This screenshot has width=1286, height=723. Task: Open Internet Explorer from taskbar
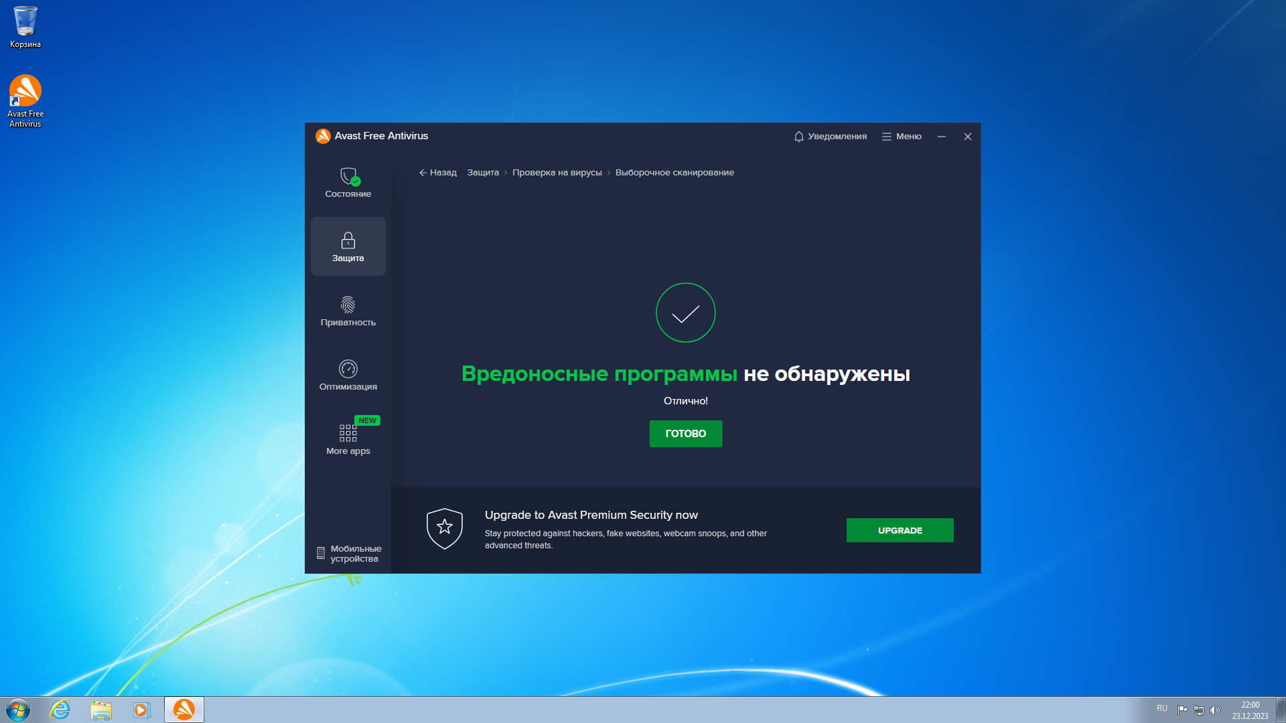click(x=60, y=710)
